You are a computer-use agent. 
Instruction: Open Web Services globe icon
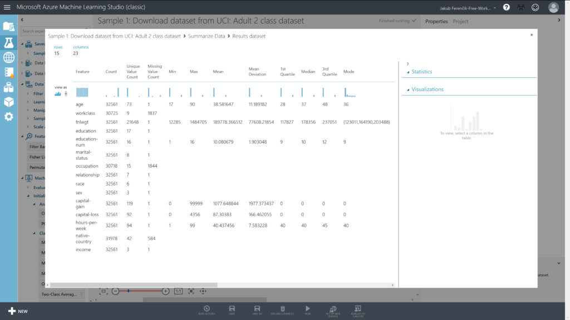(8, 57)
